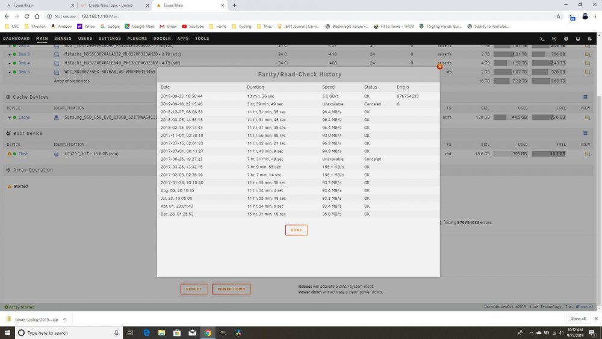Open the log icon in Unraid header
602x339 pixels.
pos(590,39)
